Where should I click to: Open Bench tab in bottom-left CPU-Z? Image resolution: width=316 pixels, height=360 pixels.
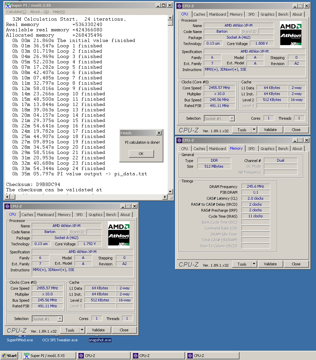(111, 214)
